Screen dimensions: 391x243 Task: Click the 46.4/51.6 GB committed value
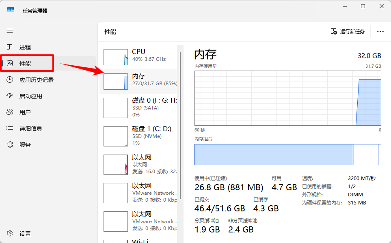220,209
